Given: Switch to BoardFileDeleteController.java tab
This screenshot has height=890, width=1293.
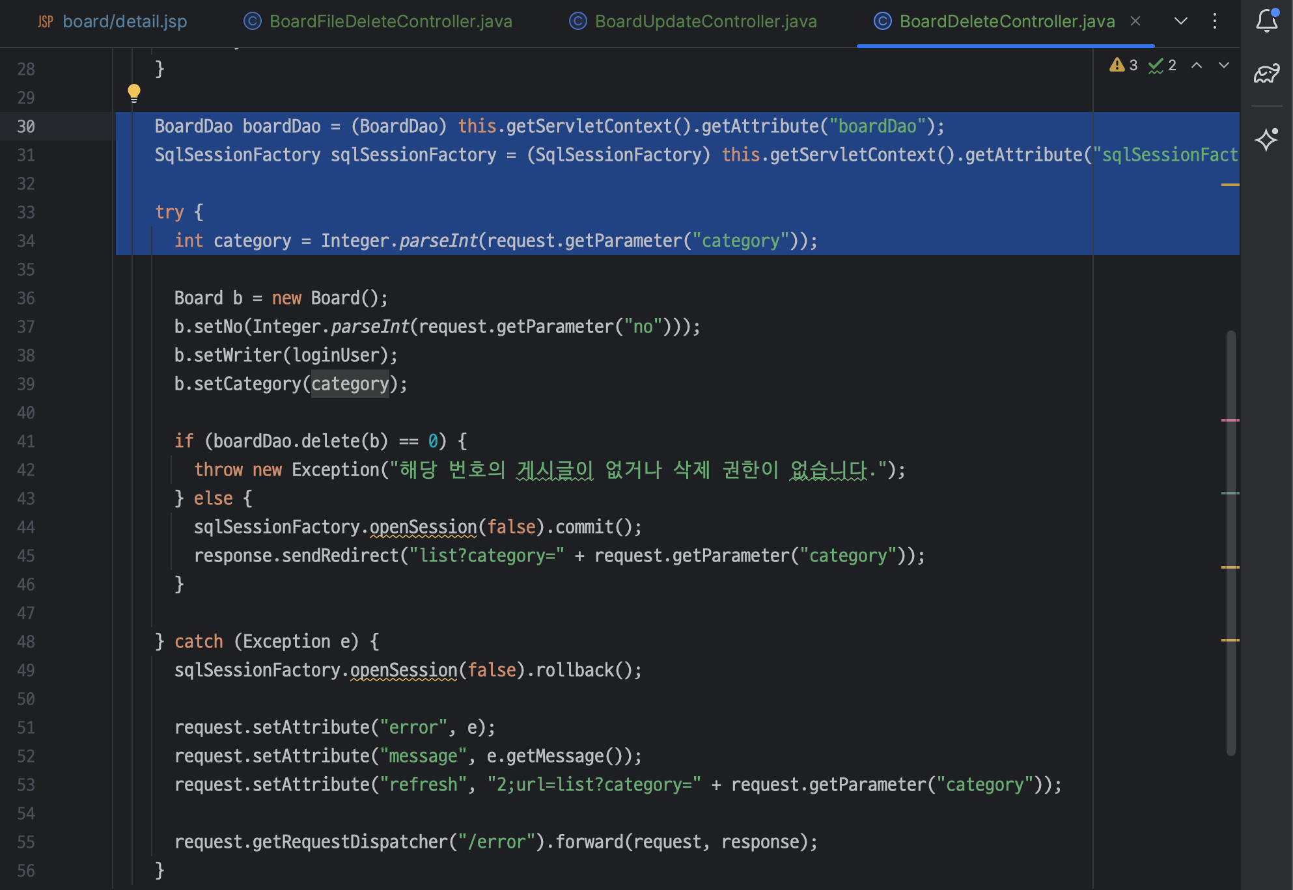Looking at the screenshot, I should pos(391,21).
